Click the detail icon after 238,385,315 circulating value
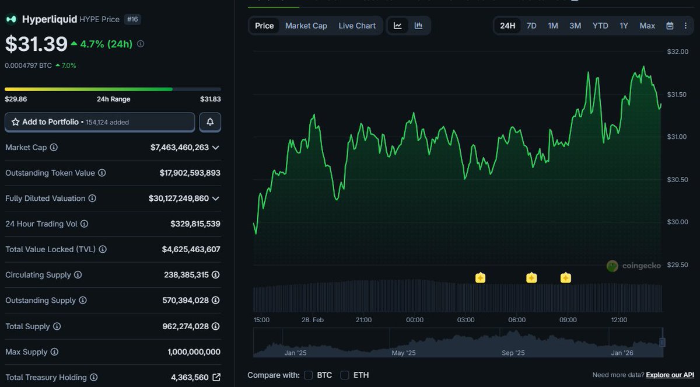 click(x=215, y=275)
